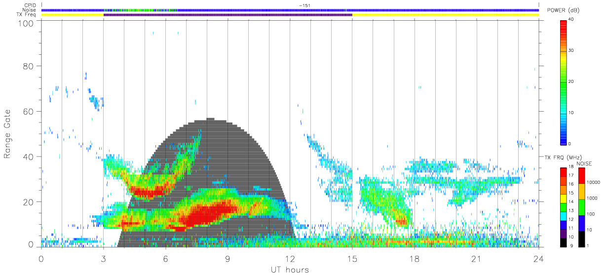Select the rainbow POWER color bar

563,82
